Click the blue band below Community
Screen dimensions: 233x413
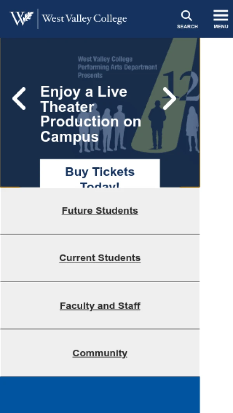[x=100, y=394]
